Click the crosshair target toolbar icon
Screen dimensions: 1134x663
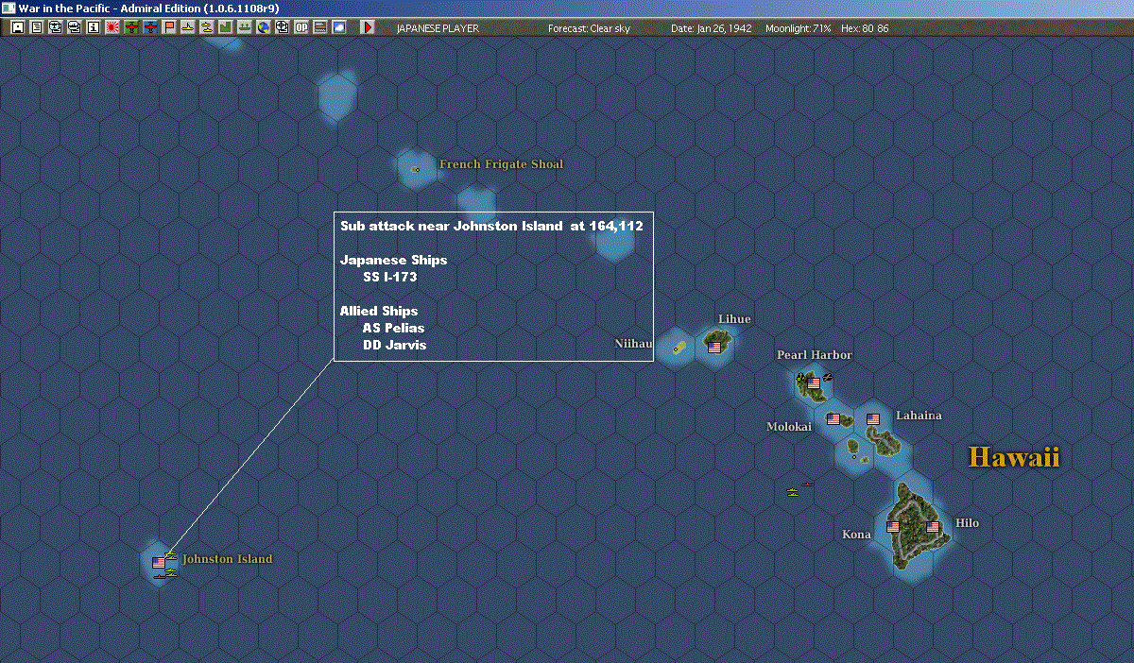[283, 27]
